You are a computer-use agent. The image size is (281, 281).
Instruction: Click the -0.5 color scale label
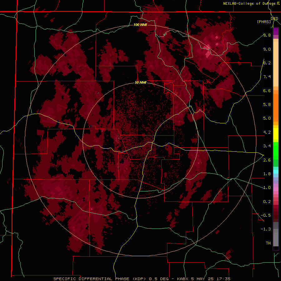[x=266, y=215]
